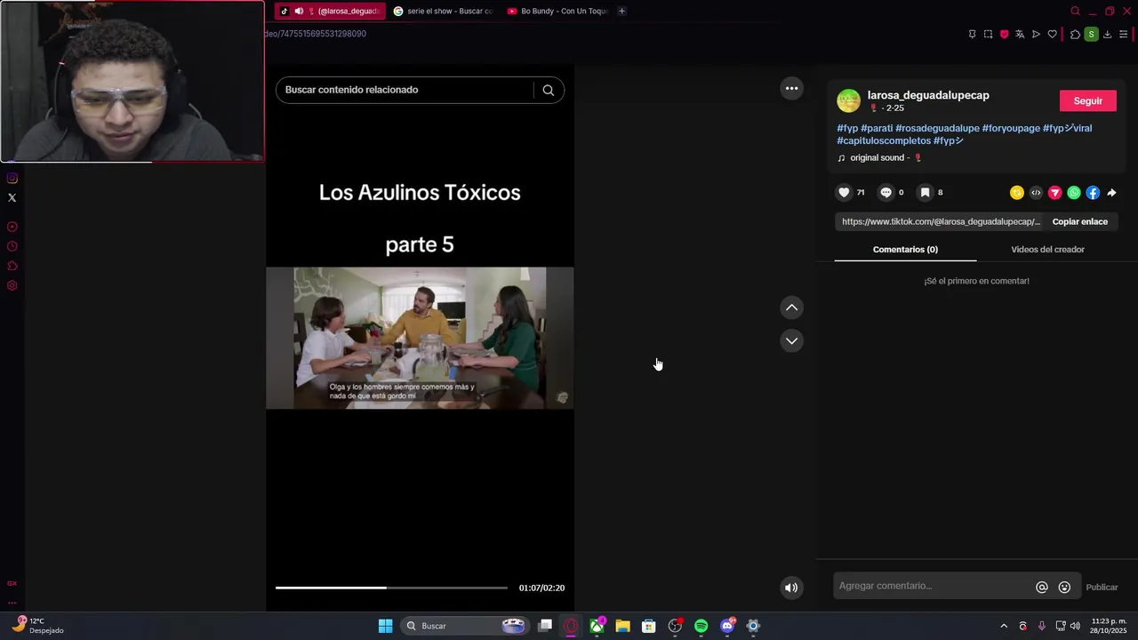This screenshot has width=1138, height=640.
Task: Switch to the Bo Bundy YouTube tab
Action: (x=557, y=11)
